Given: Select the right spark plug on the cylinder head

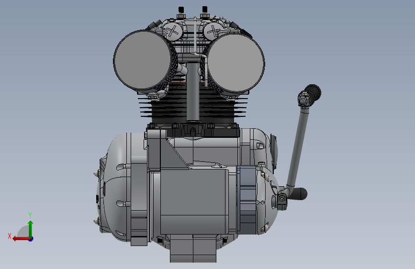Looking at the screenshot, I should 204,12.
